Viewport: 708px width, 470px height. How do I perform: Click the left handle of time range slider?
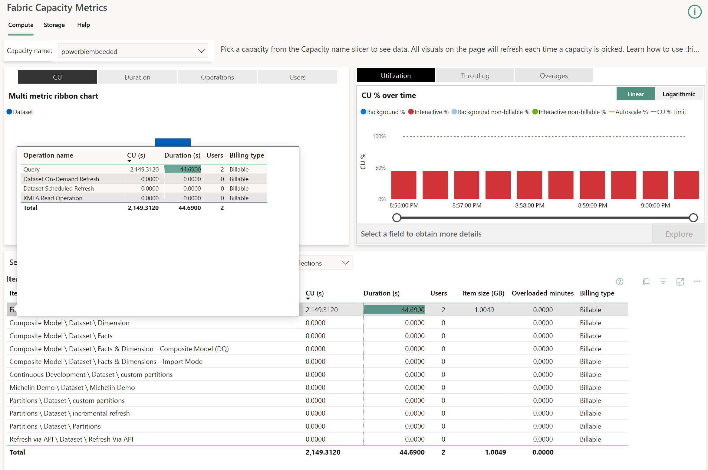[396, 218]
